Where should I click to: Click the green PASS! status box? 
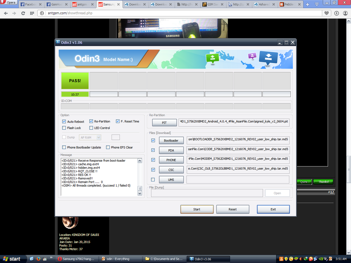click(75, 81)
